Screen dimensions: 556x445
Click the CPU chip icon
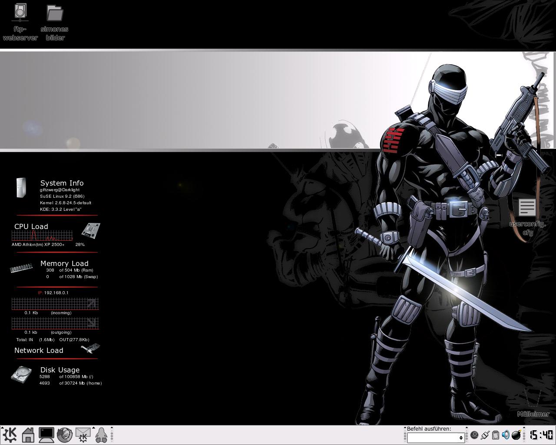point(91,230)
